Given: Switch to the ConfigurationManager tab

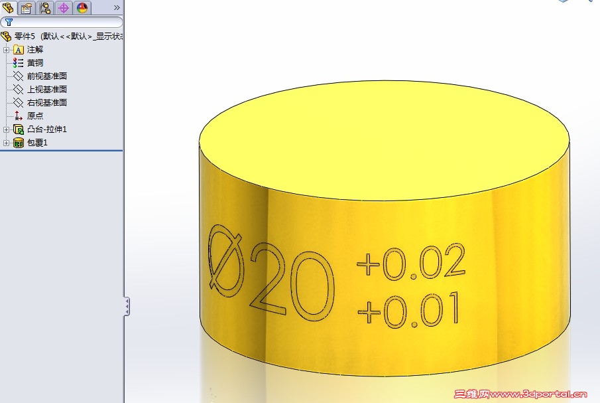Looking at the screenshot, I should (x=45, y=8).
